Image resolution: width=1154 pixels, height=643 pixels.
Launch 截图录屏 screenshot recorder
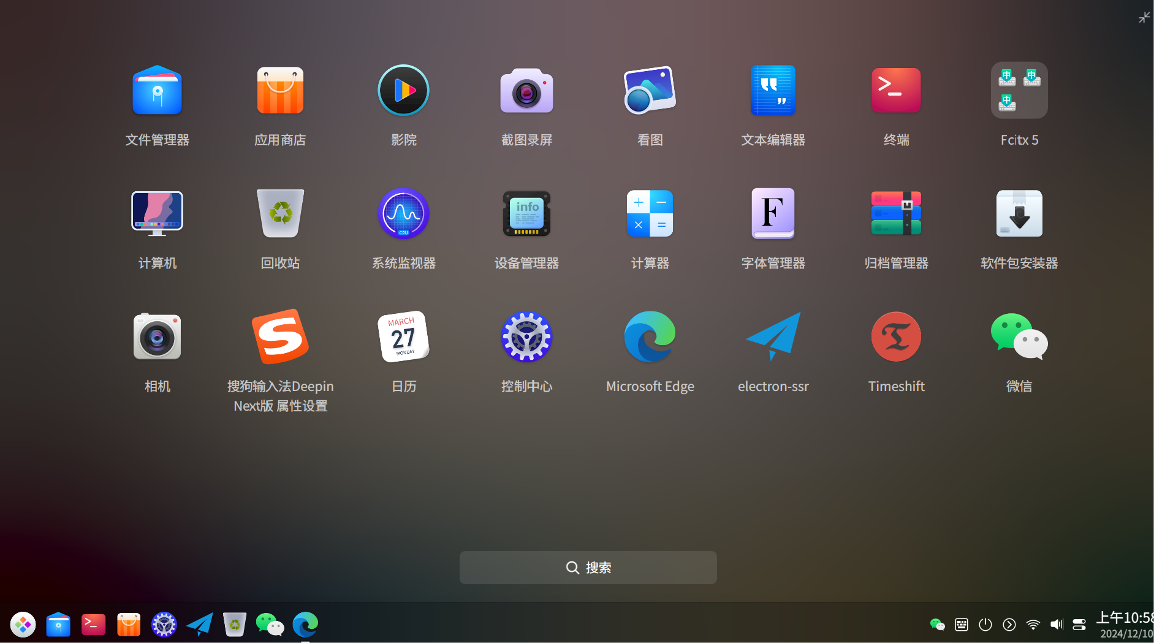[x=526, y=91]
